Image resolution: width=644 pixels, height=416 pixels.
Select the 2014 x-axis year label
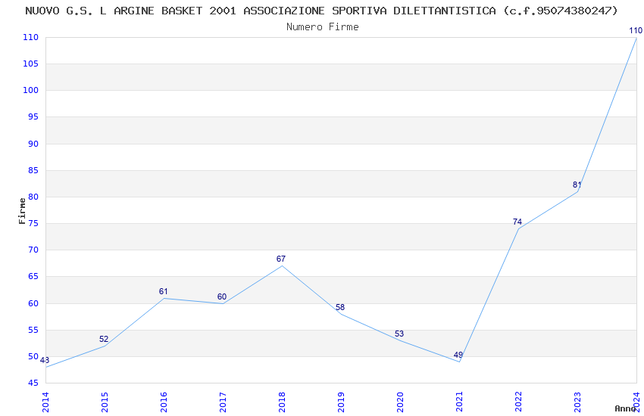point(45,402)
